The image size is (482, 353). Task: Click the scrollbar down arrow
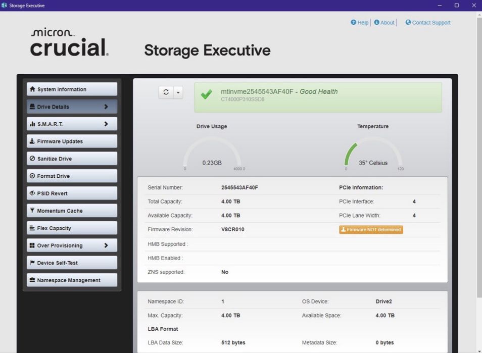tap(479, 350)
